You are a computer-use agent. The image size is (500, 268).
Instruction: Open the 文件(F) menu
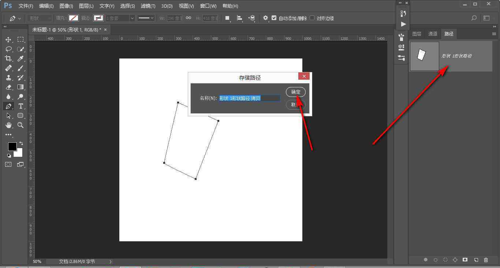26,6
